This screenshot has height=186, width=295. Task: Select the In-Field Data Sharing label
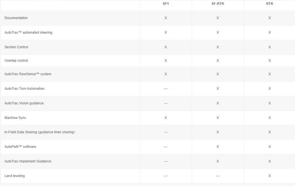[40, 132]
